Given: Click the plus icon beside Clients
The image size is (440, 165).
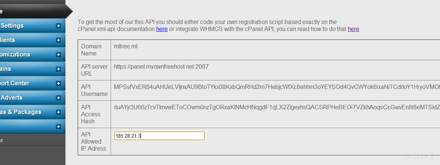Looking at the screenshot, I should click(x=58, y=40).
